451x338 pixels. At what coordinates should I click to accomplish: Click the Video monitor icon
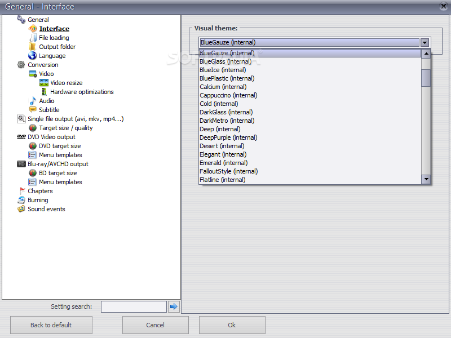pyautogui.click(x=33, y=74)
